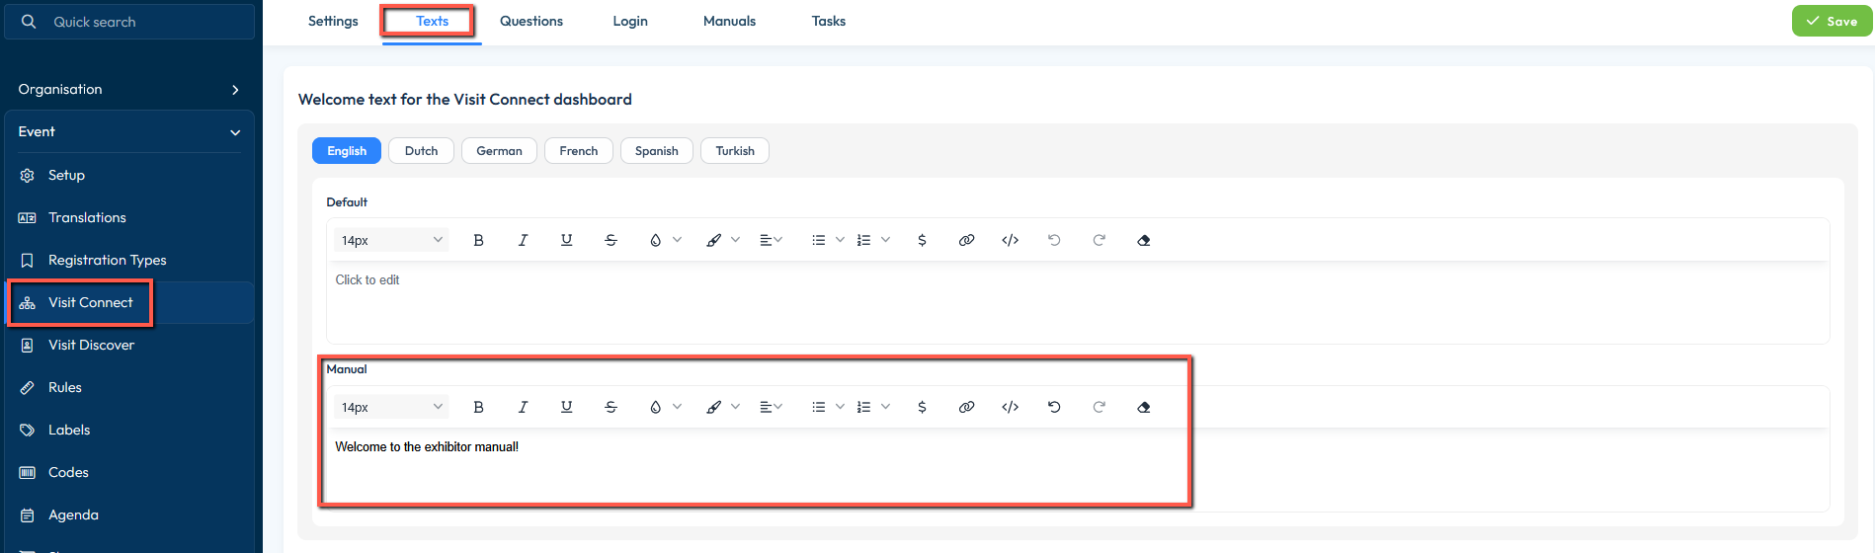
Task: Open Rules in the sidebar
Action: point(129,387)
